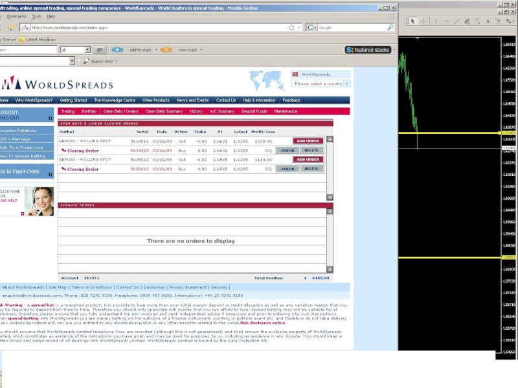Click the live help operator photo
Image resolution: width=518 pixels, height=388 pixels.
point(41,201)
